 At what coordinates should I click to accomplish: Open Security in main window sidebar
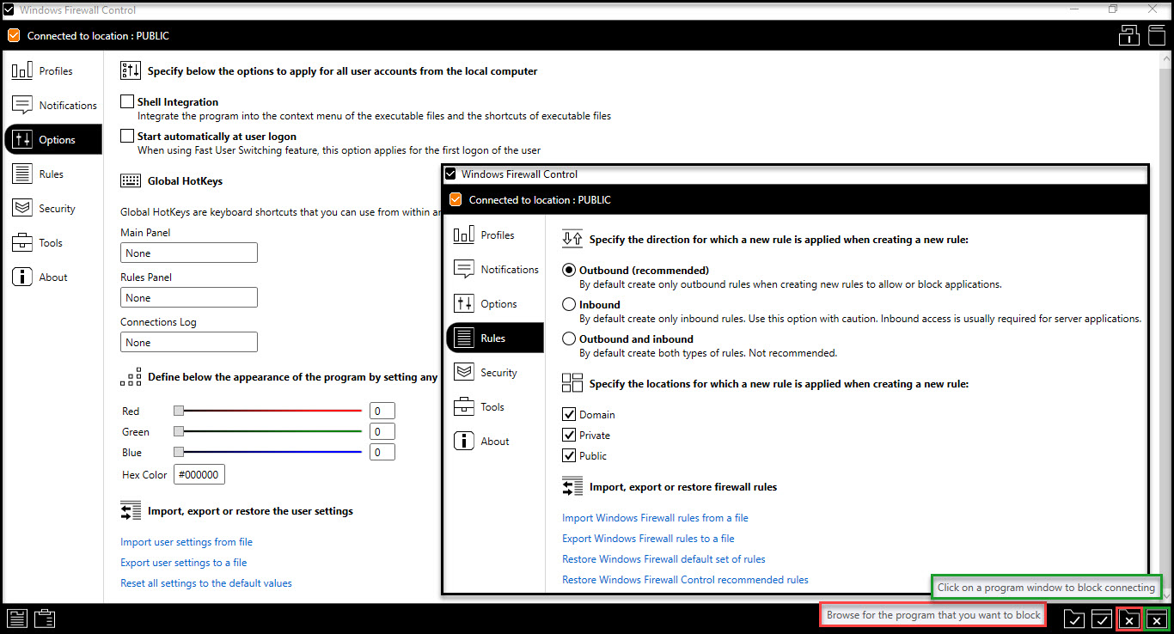[x=53, y=209]
